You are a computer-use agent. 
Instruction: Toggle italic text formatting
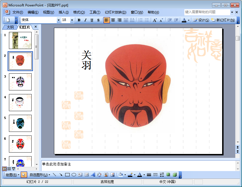coord(85,20)
